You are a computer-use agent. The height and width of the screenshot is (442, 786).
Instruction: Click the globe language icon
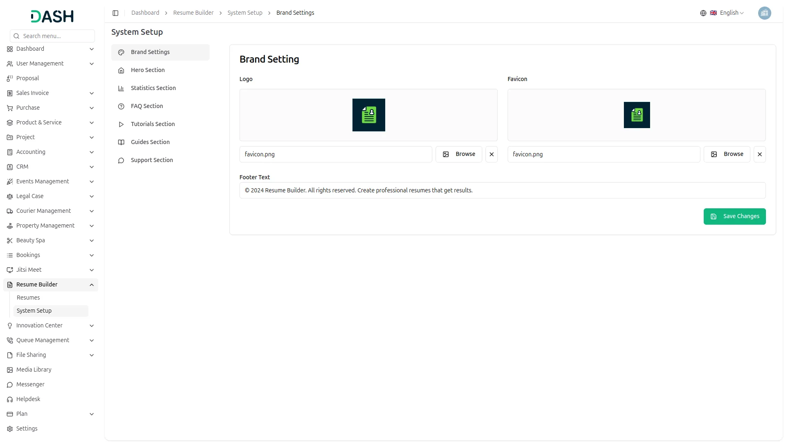(703, 13)
